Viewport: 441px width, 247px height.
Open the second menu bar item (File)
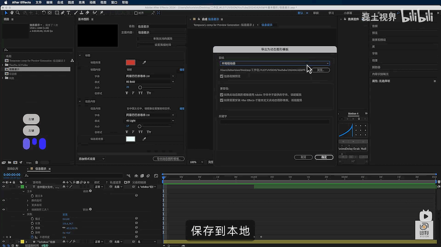pos(38,2)
